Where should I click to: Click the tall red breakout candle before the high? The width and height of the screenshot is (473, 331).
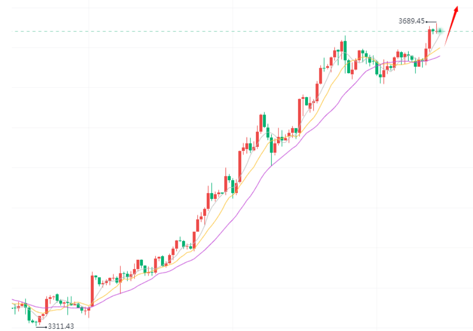[x=430, y=38]
